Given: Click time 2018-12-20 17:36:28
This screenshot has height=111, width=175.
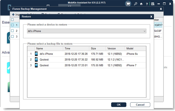Looking at the screenshot, I should tap(76, 54).
